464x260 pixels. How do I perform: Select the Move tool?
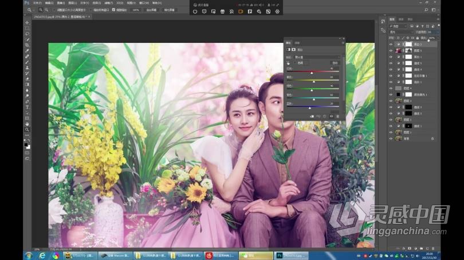pos(27,23)
